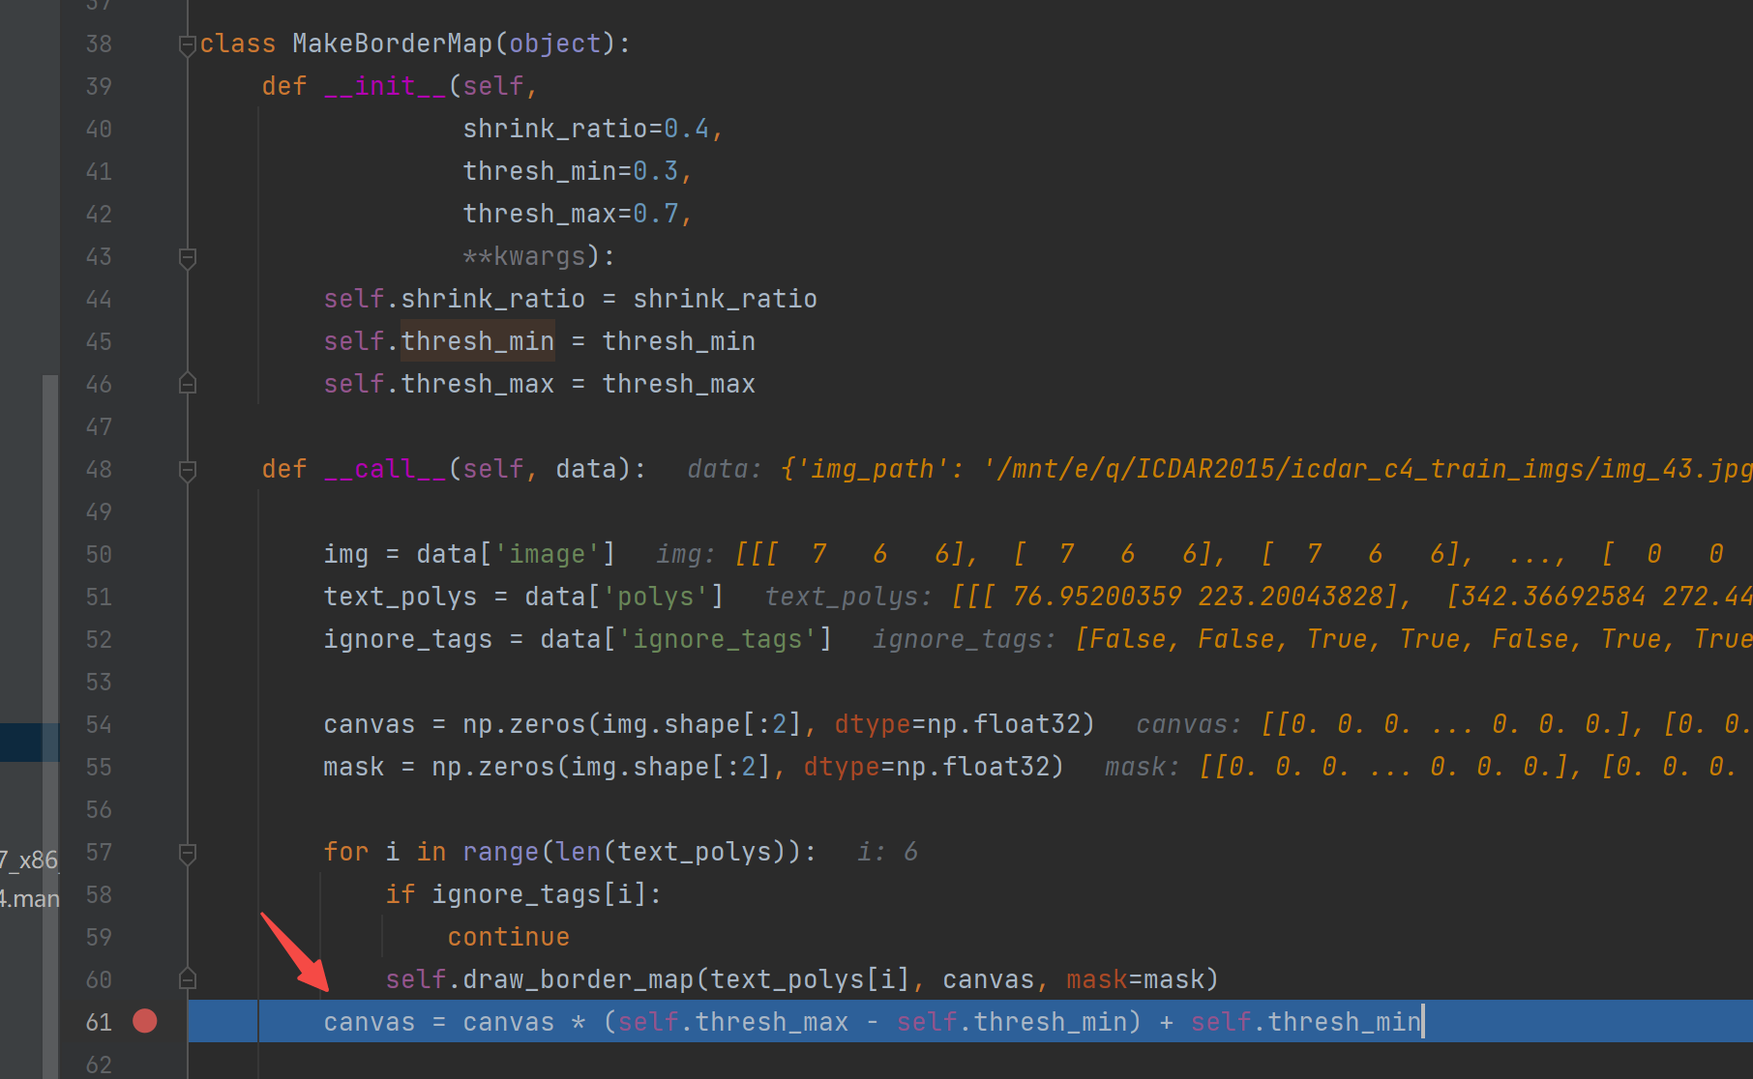Click the continue keyword on line 59
1753x1079 pixels.
click(x=509, y=937)
